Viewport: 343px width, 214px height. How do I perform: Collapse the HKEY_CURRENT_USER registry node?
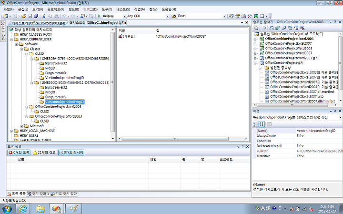click(x=11, y=40)
